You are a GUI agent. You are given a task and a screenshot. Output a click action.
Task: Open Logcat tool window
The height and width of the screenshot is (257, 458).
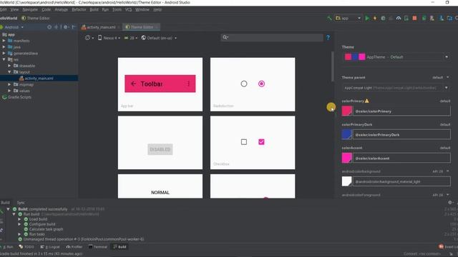(50, 247)
